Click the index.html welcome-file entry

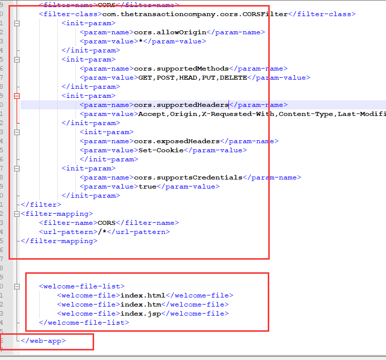(145, 295)
